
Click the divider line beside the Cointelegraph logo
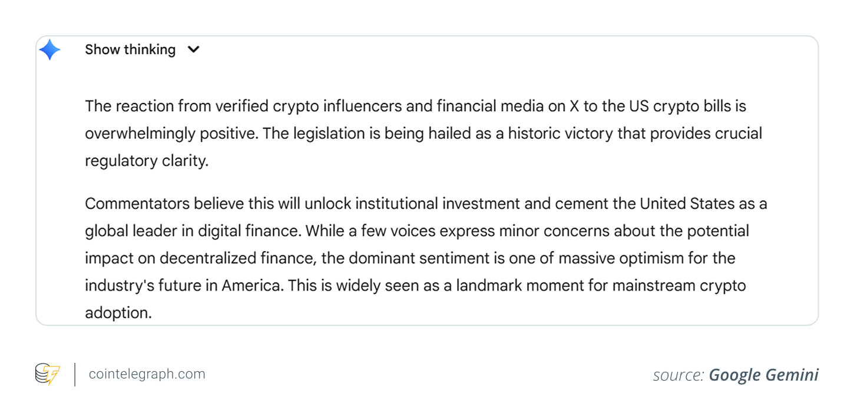coord(75,375)
